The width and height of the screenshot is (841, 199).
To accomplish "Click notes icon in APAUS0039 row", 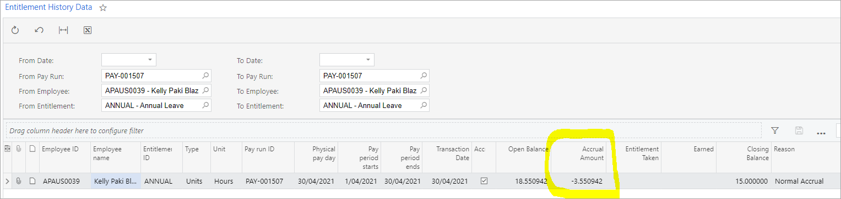I will click(x=32, y=181).
